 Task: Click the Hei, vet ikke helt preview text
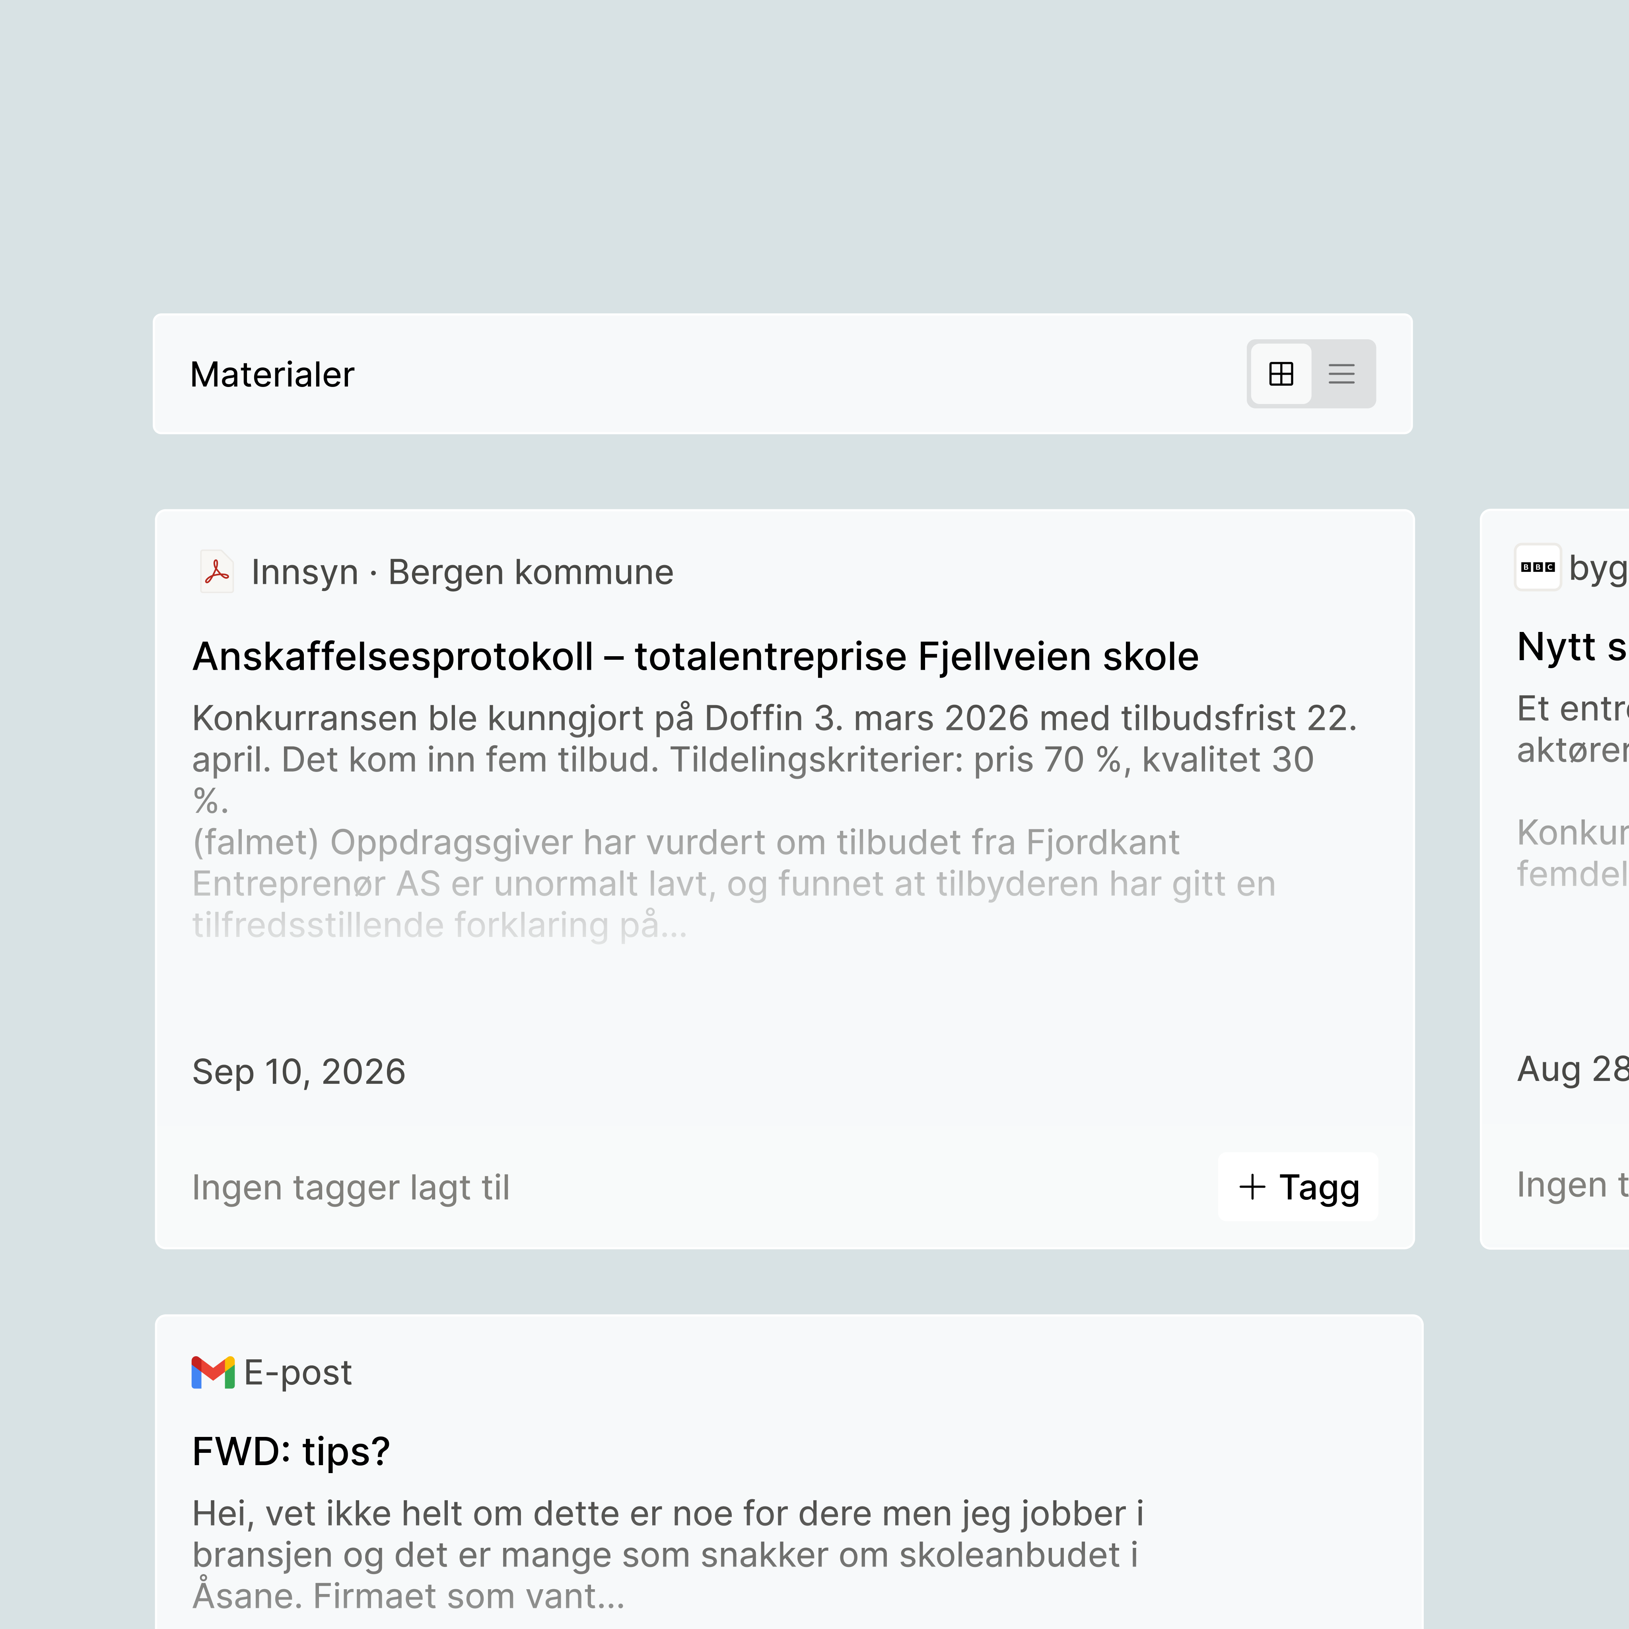(668, 1555)
